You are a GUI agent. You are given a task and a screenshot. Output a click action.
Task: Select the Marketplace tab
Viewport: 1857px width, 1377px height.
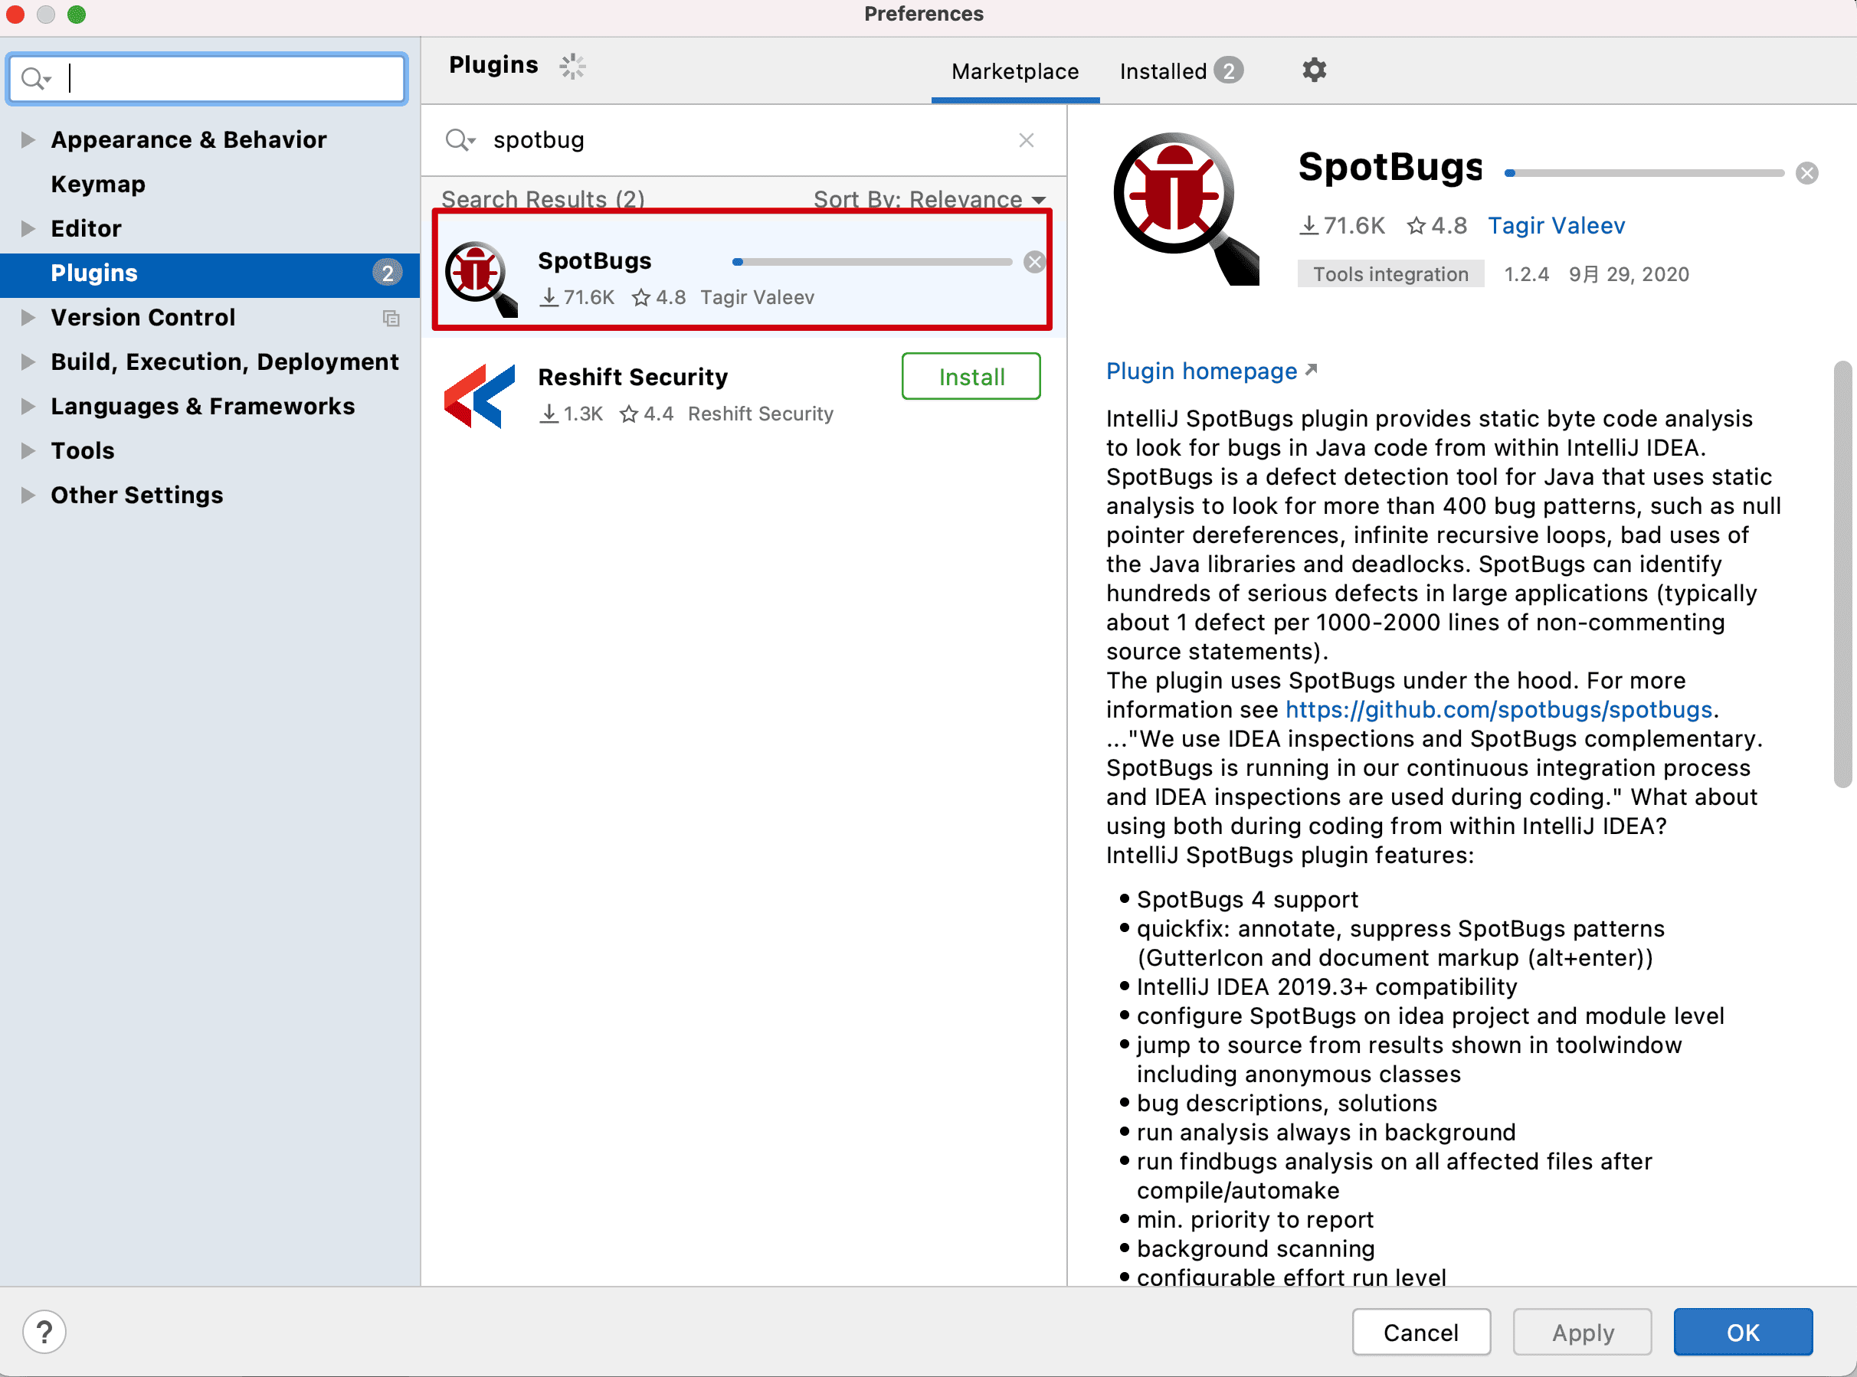click(1015, 71)
